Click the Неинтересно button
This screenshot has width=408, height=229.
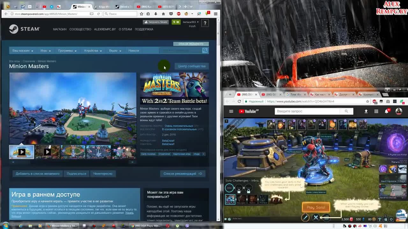pos(103,174)
